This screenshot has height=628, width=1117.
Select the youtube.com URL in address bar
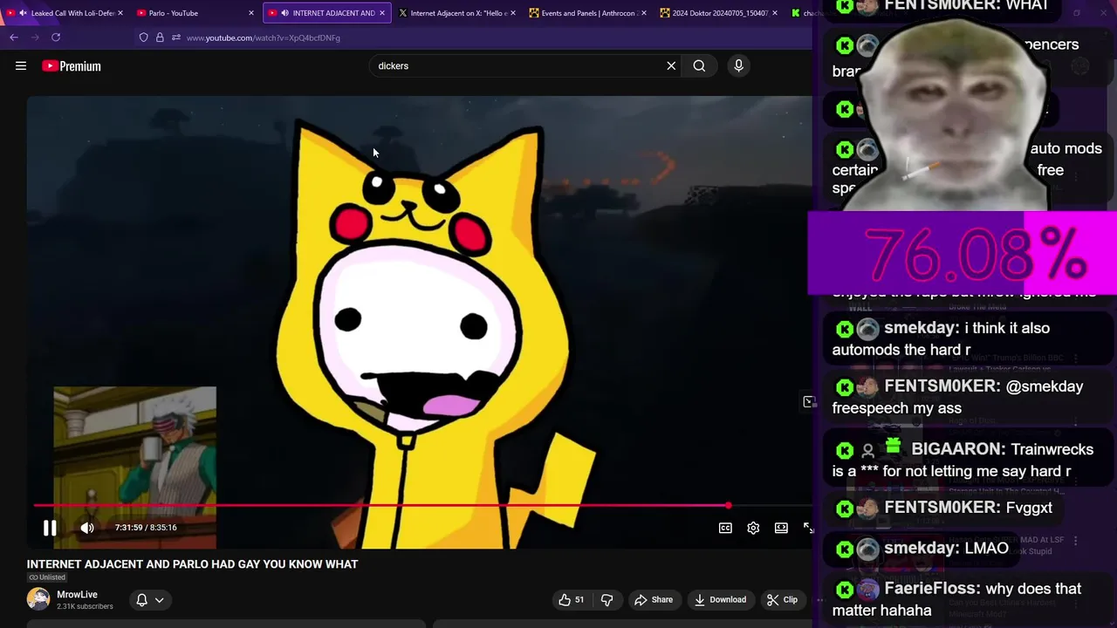(x=264, y=38)
